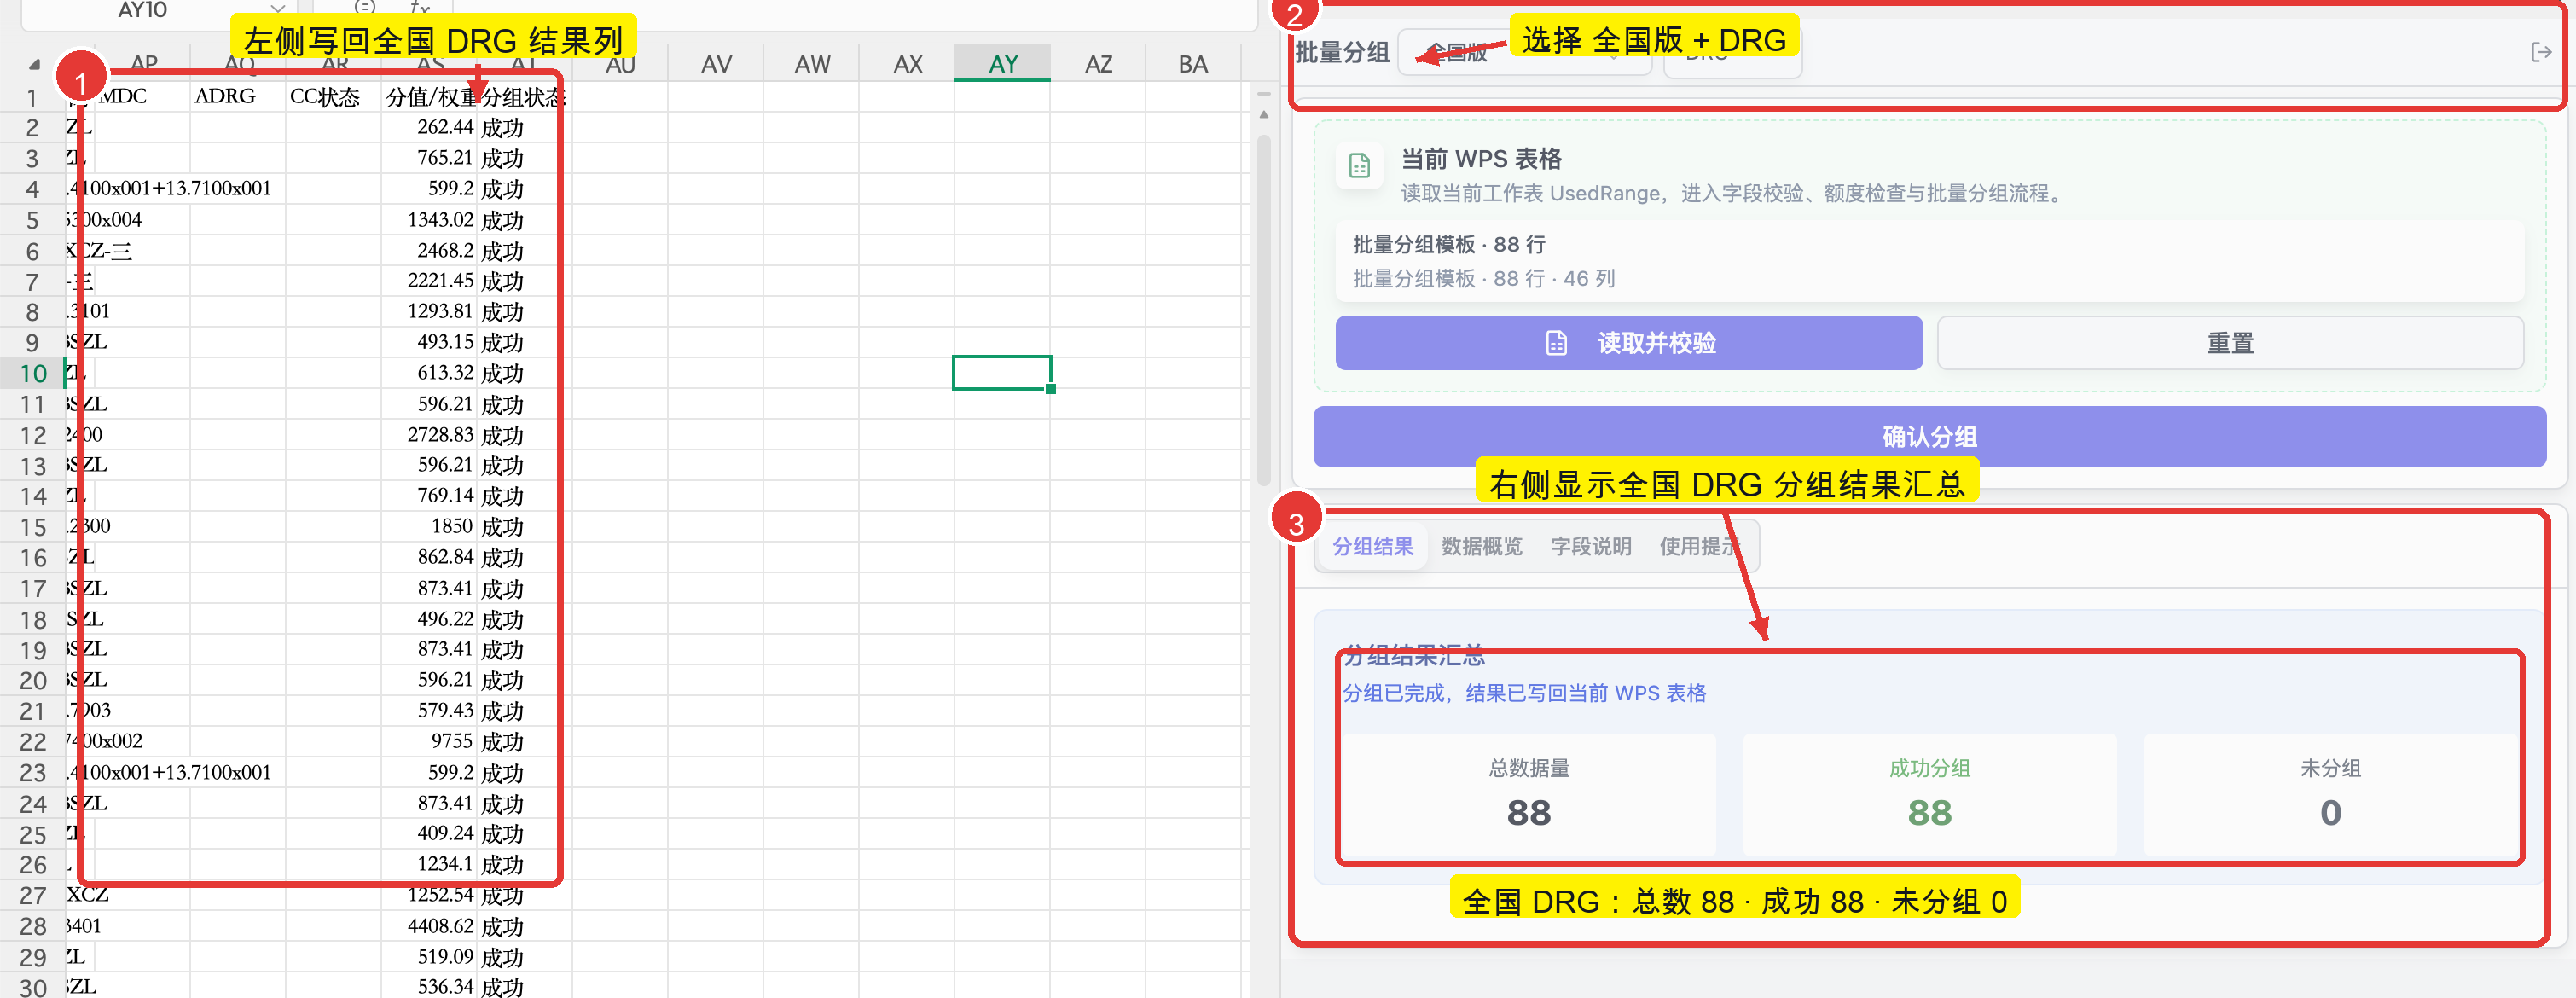Select column header AW
Screen dimensions: 2576x998
tap(811, 64)
